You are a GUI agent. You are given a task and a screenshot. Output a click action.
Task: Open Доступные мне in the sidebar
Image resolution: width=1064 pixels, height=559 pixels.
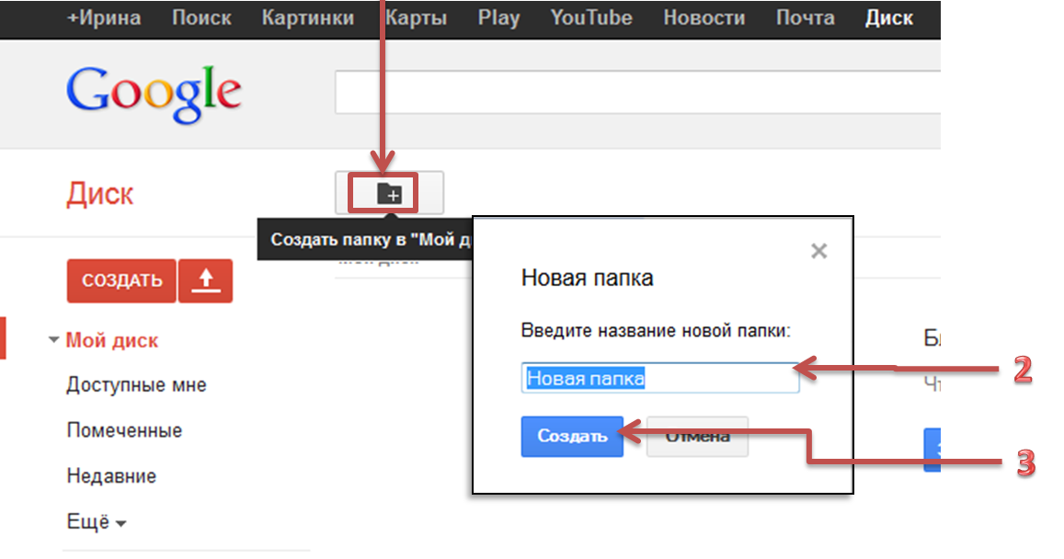pyautogui.click(x=136, y=384)
